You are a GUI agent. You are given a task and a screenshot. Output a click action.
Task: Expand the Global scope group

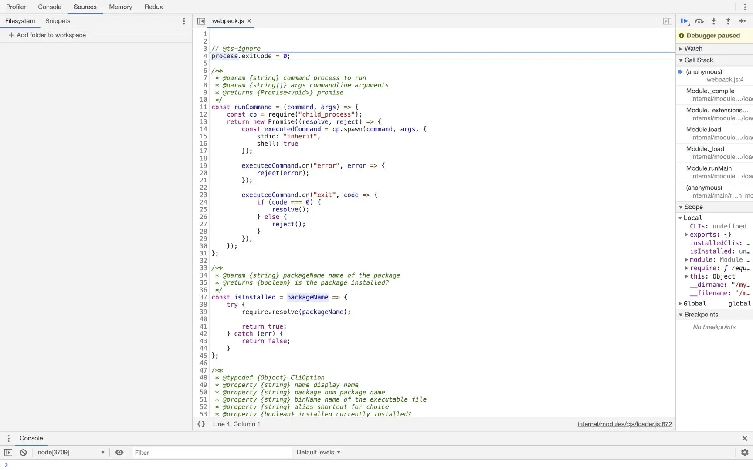[x=680, y=304]
